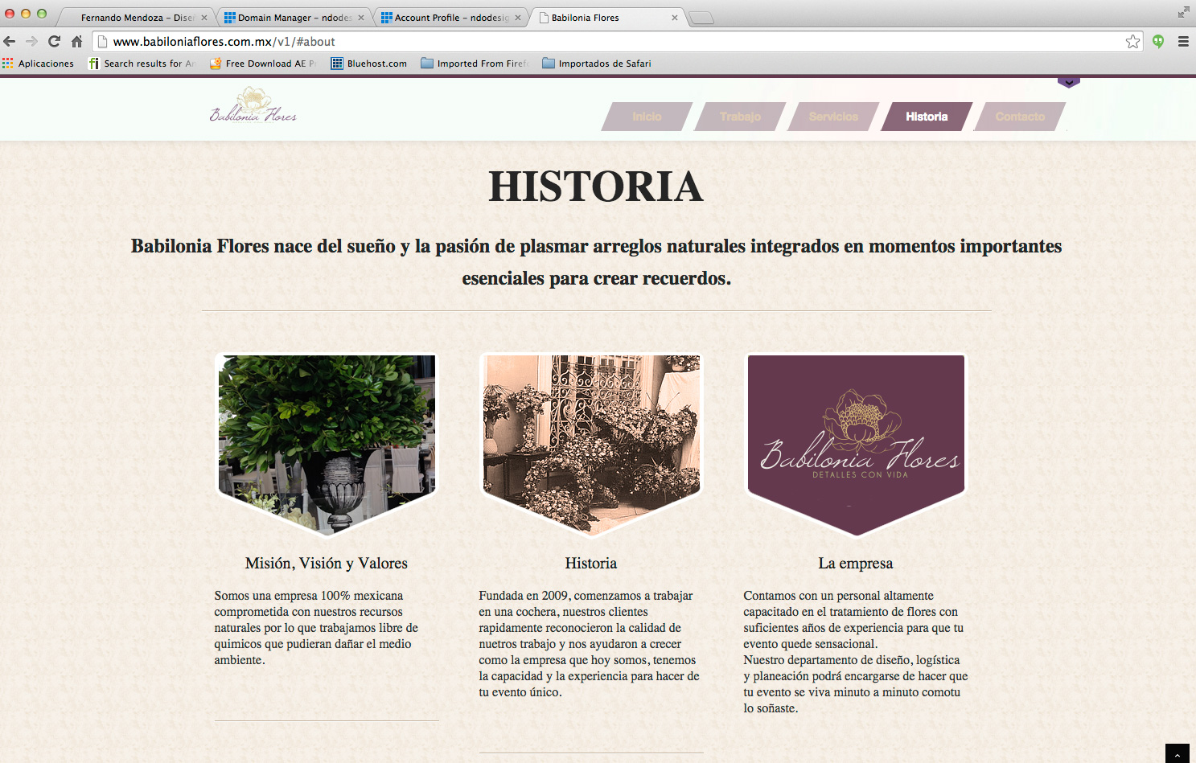The image size is (1196, 763).
Task: Click the Misión, Visión y Valores heading
Action: [327, 564]
